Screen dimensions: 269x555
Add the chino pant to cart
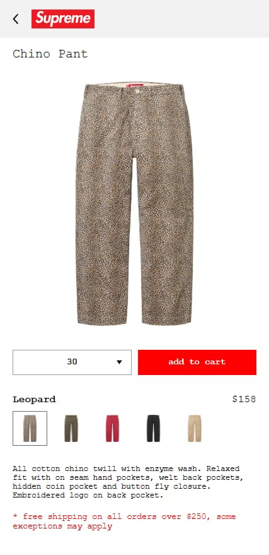point(197,362)
